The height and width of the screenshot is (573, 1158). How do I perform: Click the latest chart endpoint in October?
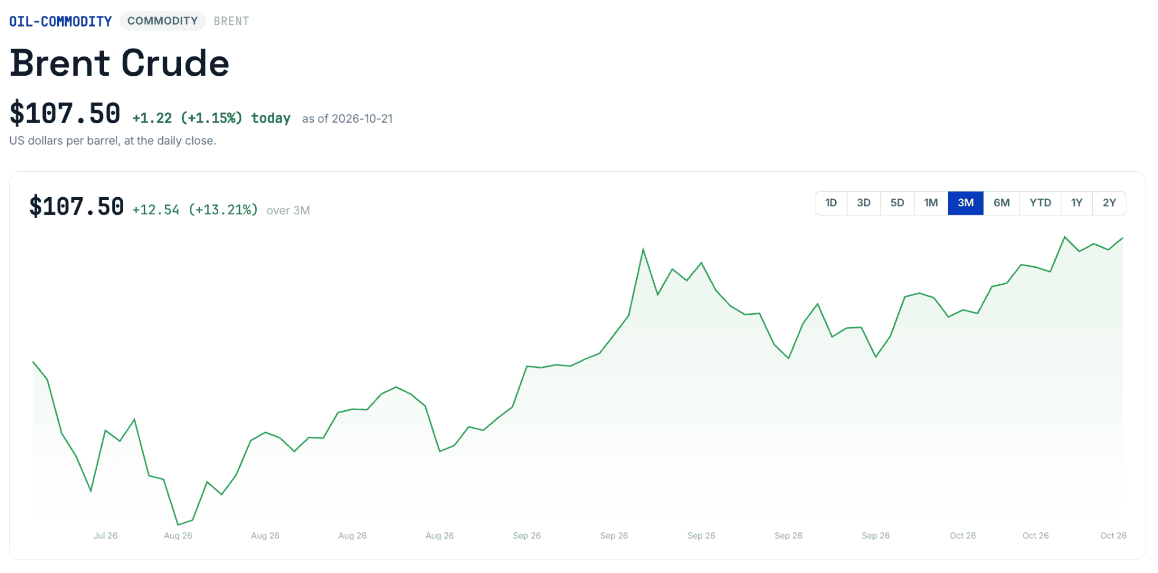coord(1122,238)
